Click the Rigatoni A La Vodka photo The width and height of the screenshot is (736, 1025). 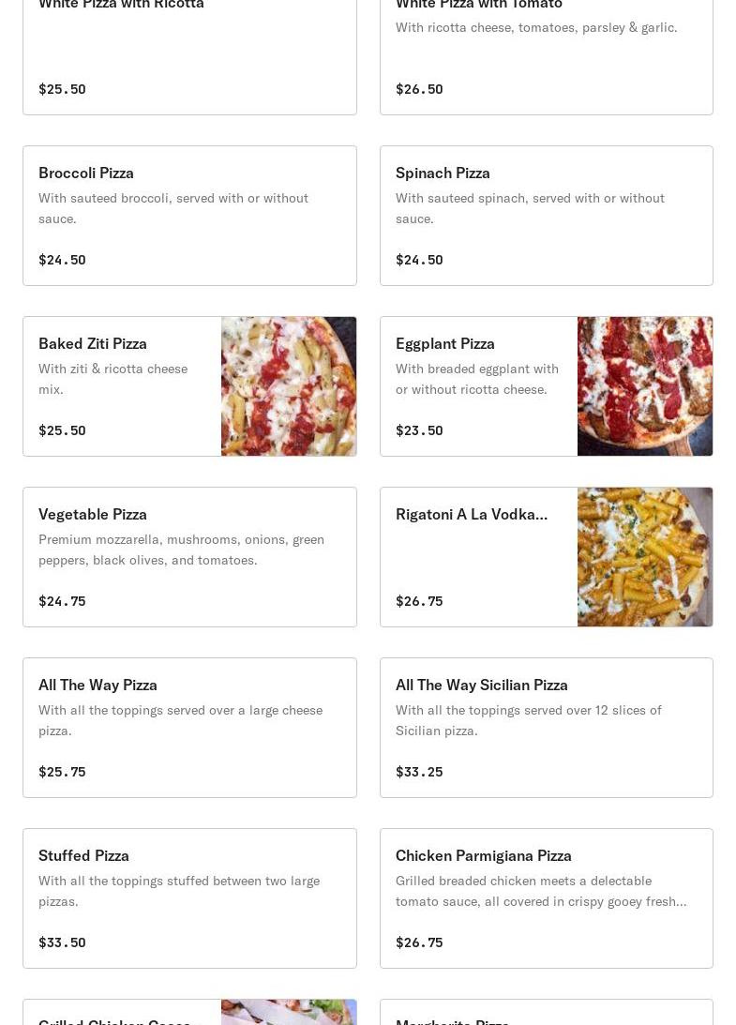(645, 557)
